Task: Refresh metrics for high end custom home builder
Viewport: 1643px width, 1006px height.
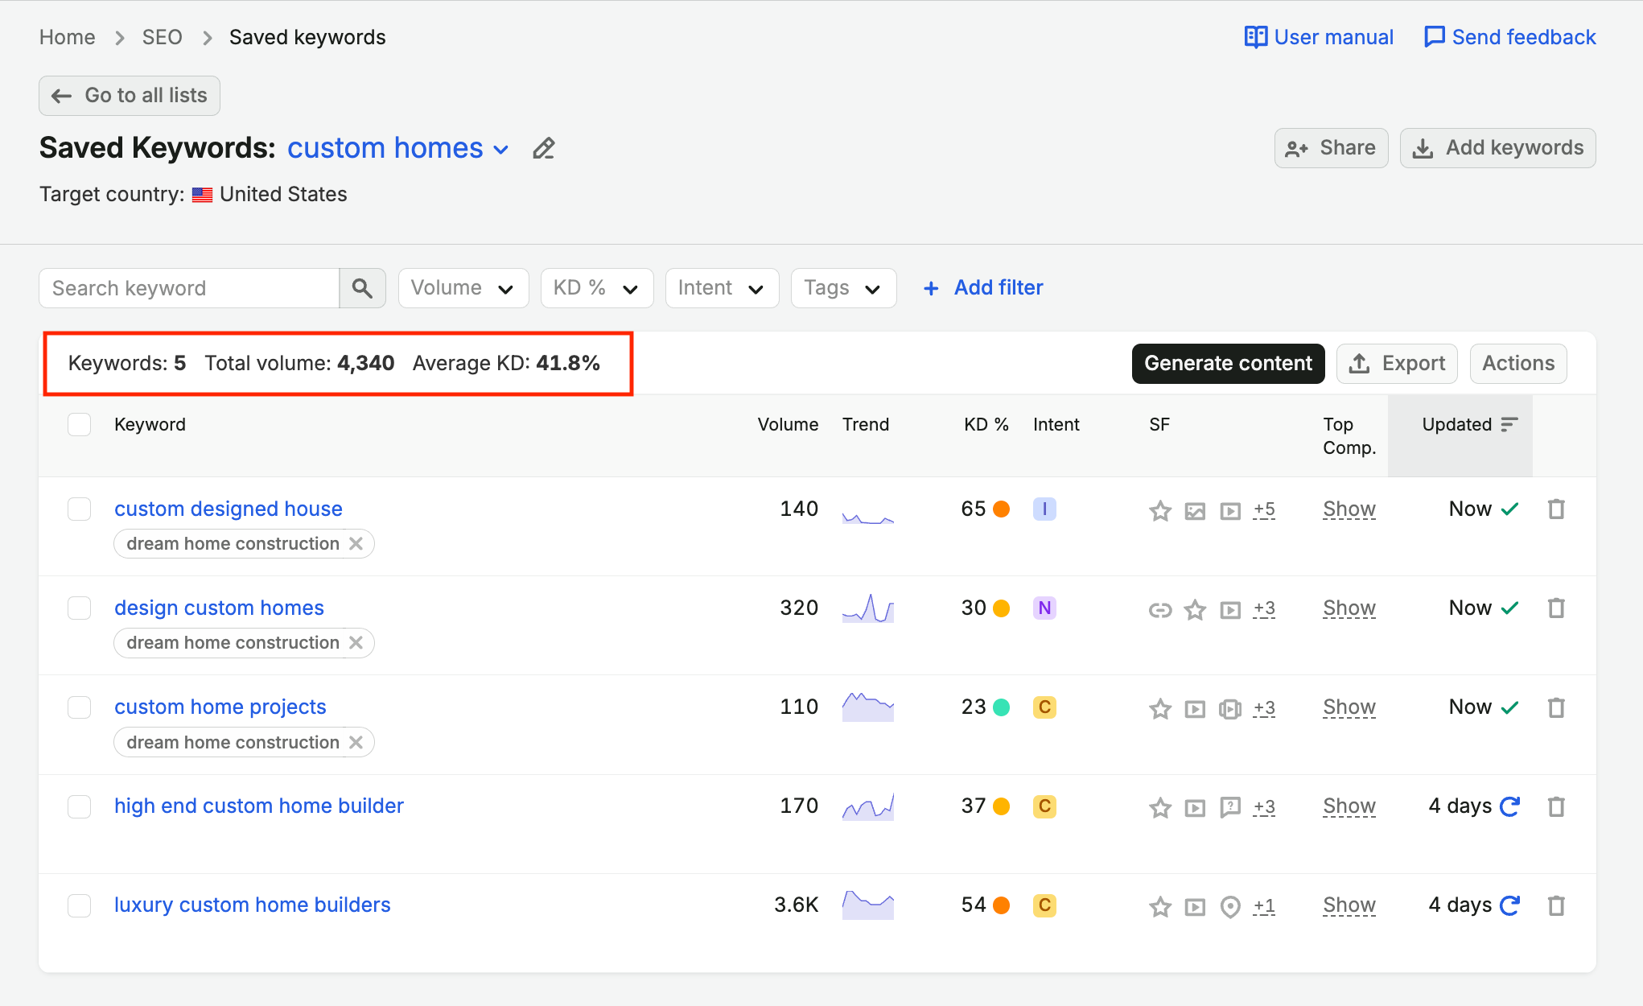Action: pyautogui.click(x=1509, y=806)
